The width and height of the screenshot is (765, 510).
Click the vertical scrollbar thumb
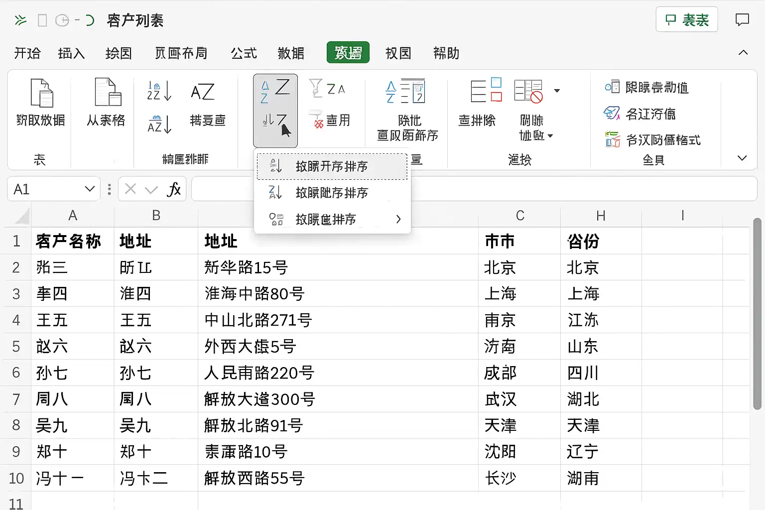click(757, 314)
